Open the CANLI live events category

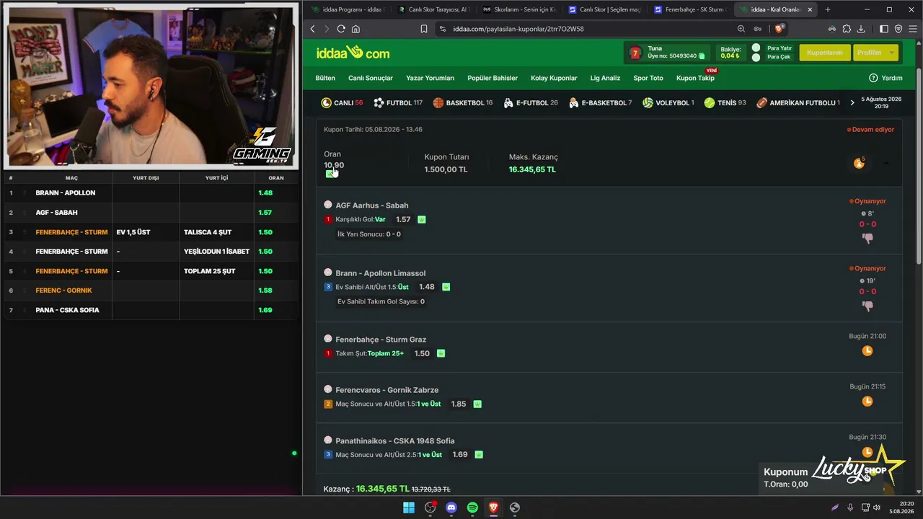point(343,103)
